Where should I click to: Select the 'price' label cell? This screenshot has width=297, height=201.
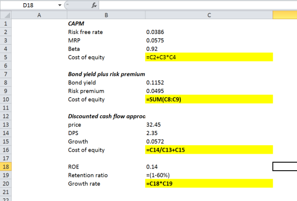106,124
